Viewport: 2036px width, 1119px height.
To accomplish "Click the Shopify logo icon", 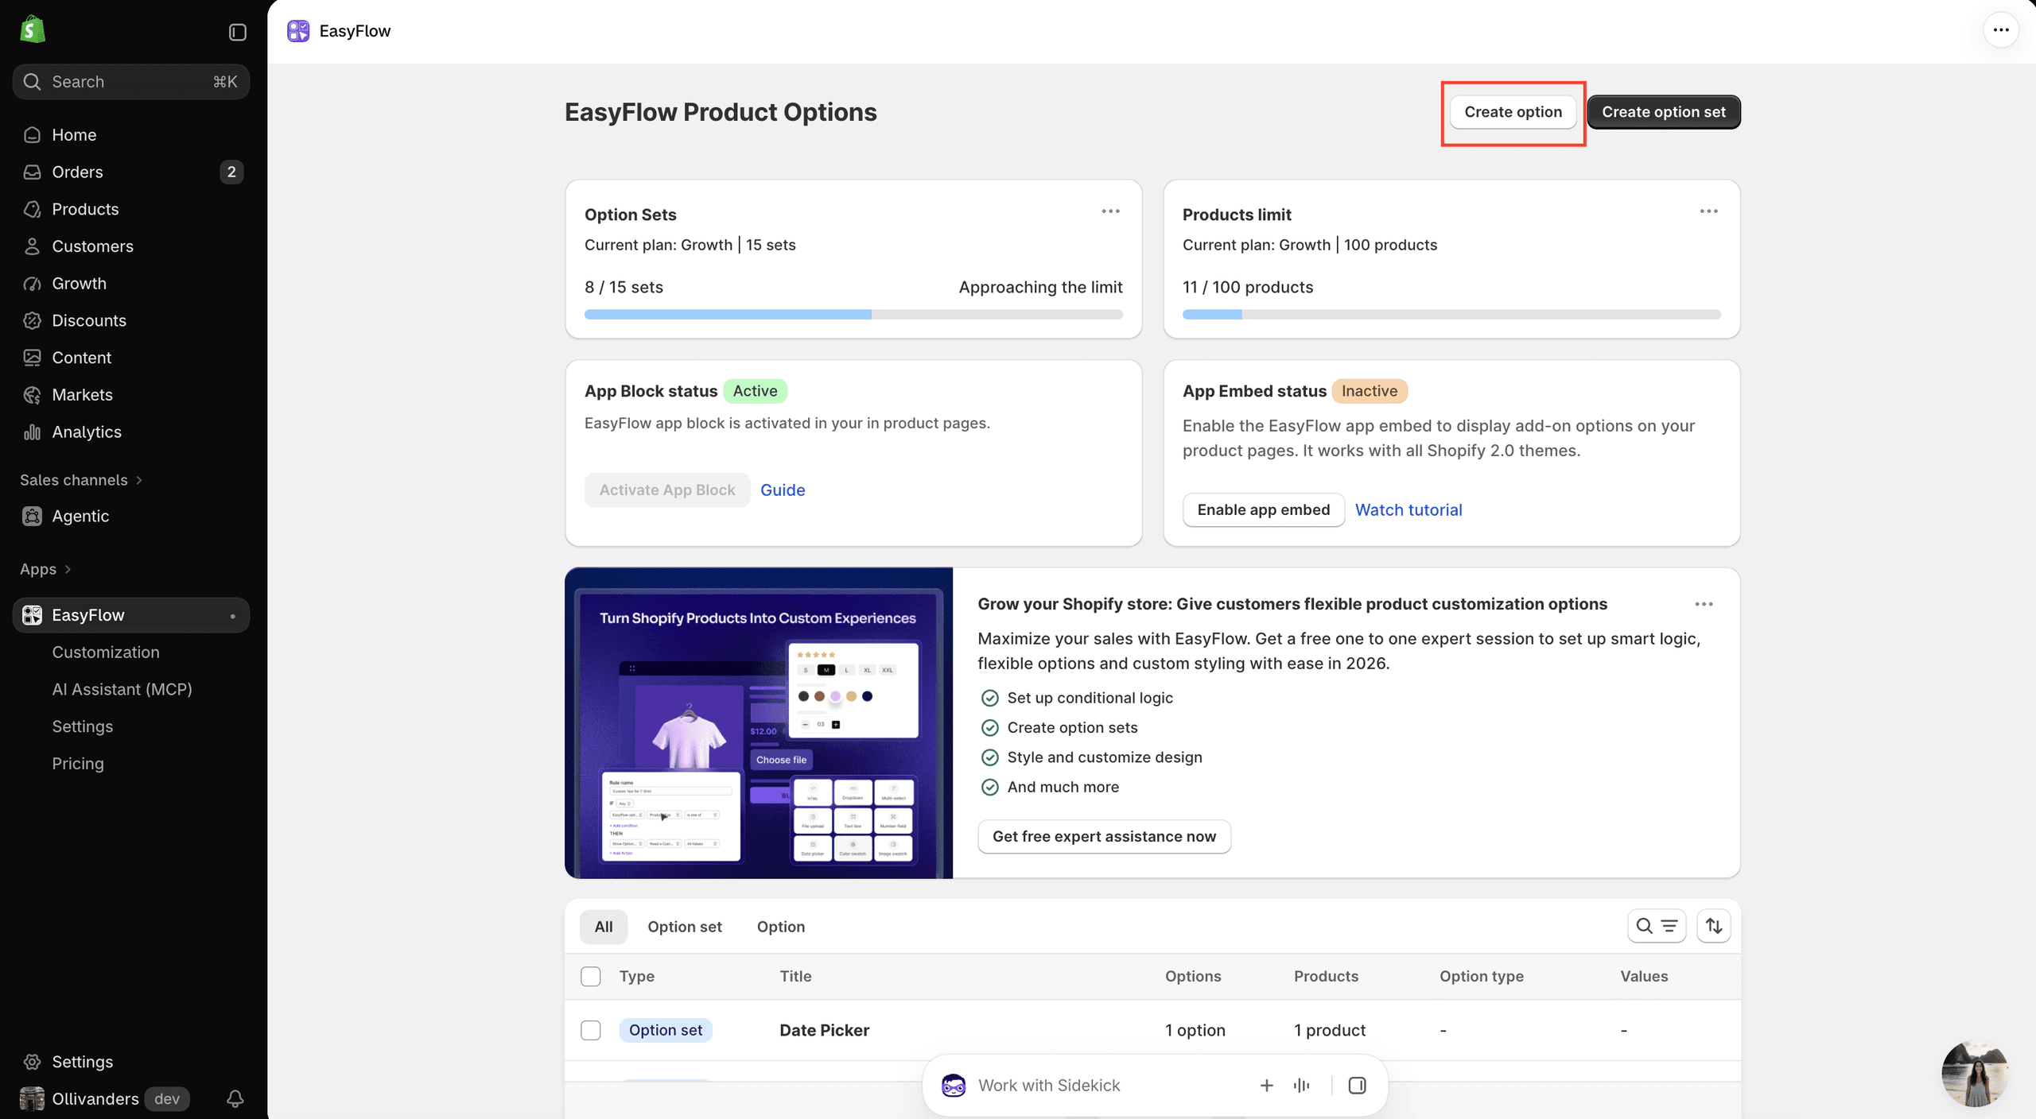I will (x=32, y=30).
